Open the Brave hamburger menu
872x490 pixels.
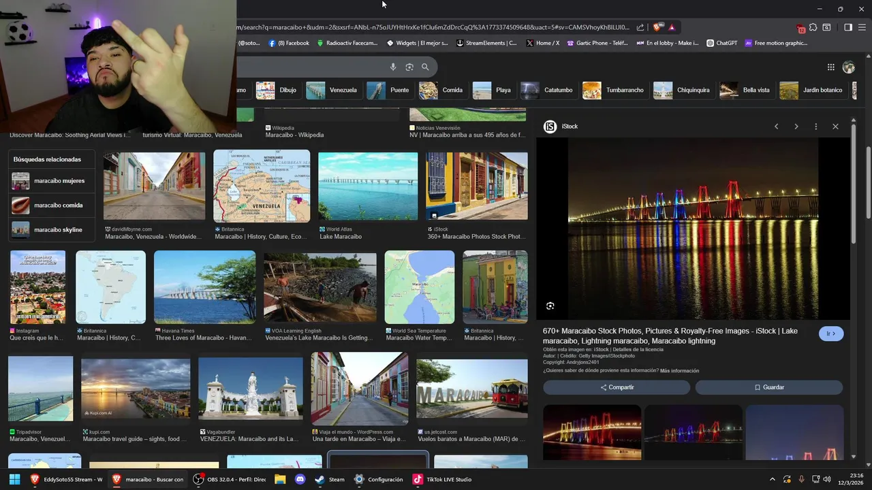click(x=862, y=27)
